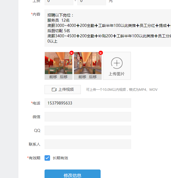Click 上传视频 to upload a video
The width and height of the screenshot is (171, 178).
[63, 89]
